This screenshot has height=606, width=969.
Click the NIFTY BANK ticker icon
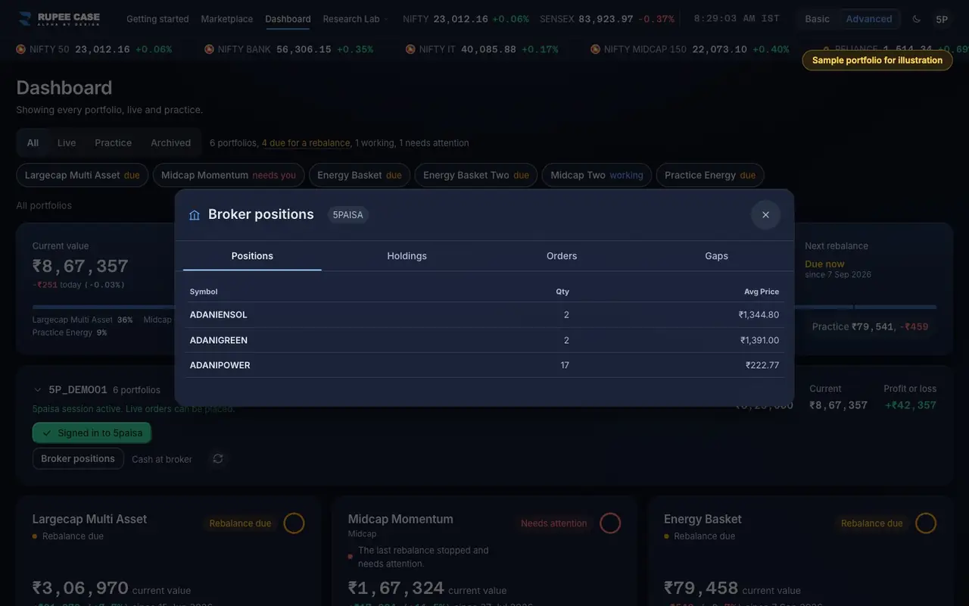pyautogui.click(x=209, y=49)
